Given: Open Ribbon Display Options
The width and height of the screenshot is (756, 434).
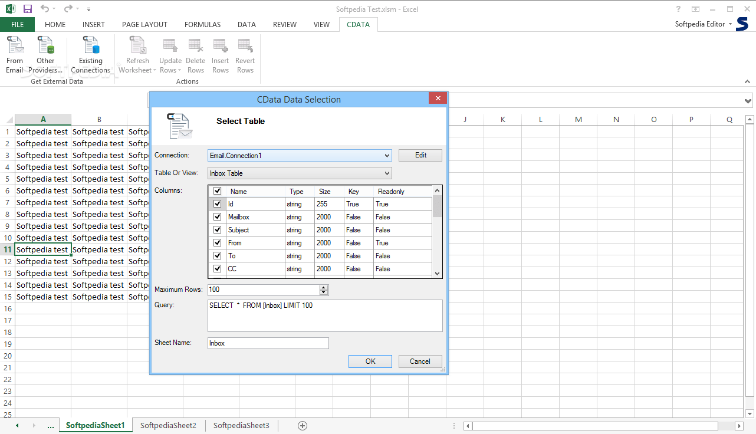Looking at the screenshot, I should pos(696,9).
